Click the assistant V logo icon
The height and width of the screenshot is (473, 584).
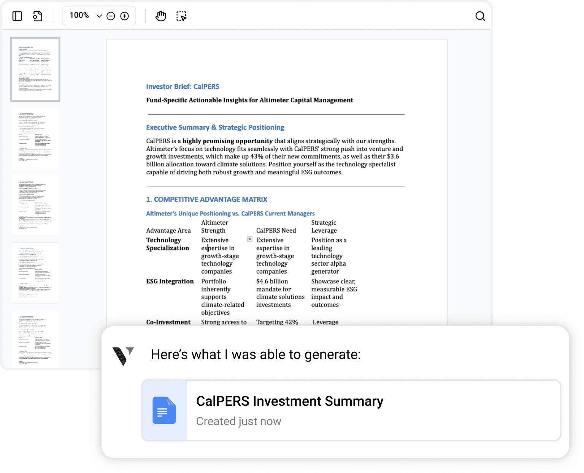click(x=123, y=356)
